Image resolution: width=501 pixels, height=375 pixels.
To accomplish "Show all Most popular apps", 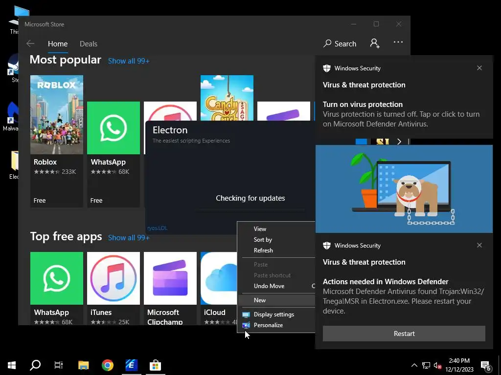I will [129, 61].
